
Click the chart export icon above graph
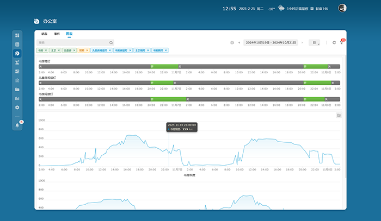339,115
